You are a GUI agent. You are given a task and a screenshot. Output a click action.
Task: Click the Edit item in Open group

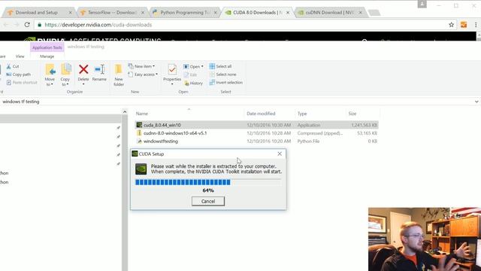(x=190, y=75)
